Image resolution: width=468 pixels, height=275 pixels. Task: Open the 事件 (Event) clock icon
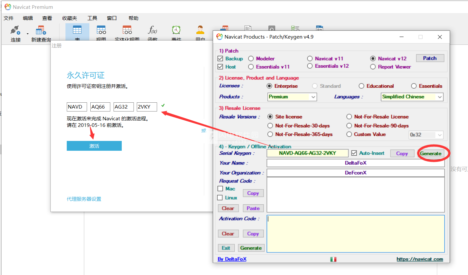[x=176, y=30]
